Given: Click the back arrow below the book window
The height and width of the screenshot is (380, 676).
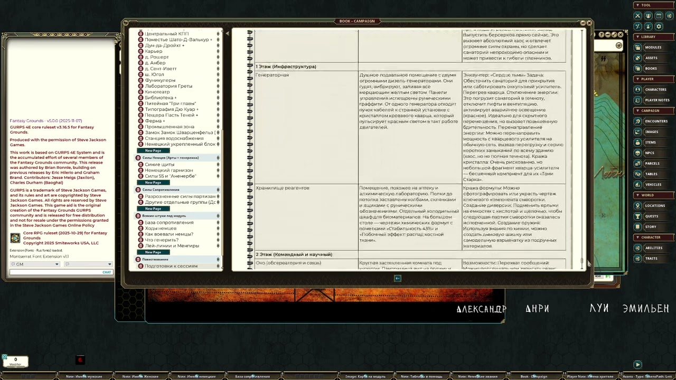Looking at the screenshot, I should 398,279.
